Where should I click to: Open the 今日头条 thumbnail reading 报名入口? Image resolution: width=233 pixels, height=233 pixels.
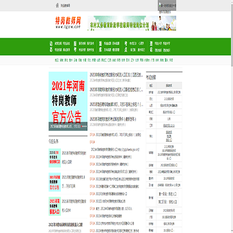tap(54, 206)
